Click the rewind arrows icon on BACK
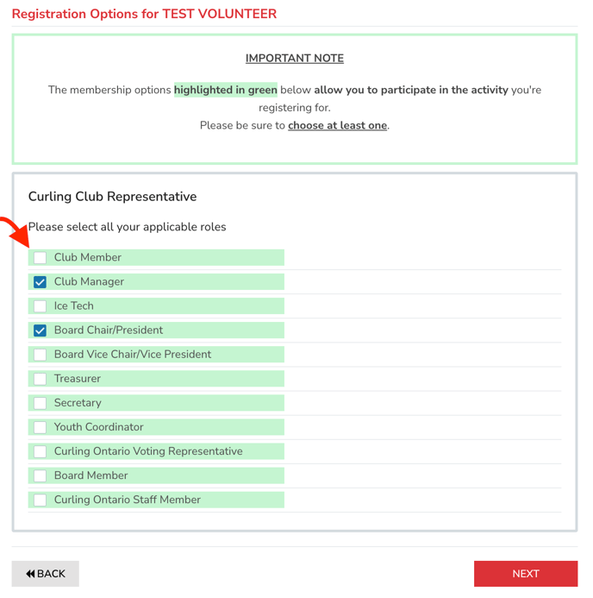This screenshot has height=598, width=593. 30,574
